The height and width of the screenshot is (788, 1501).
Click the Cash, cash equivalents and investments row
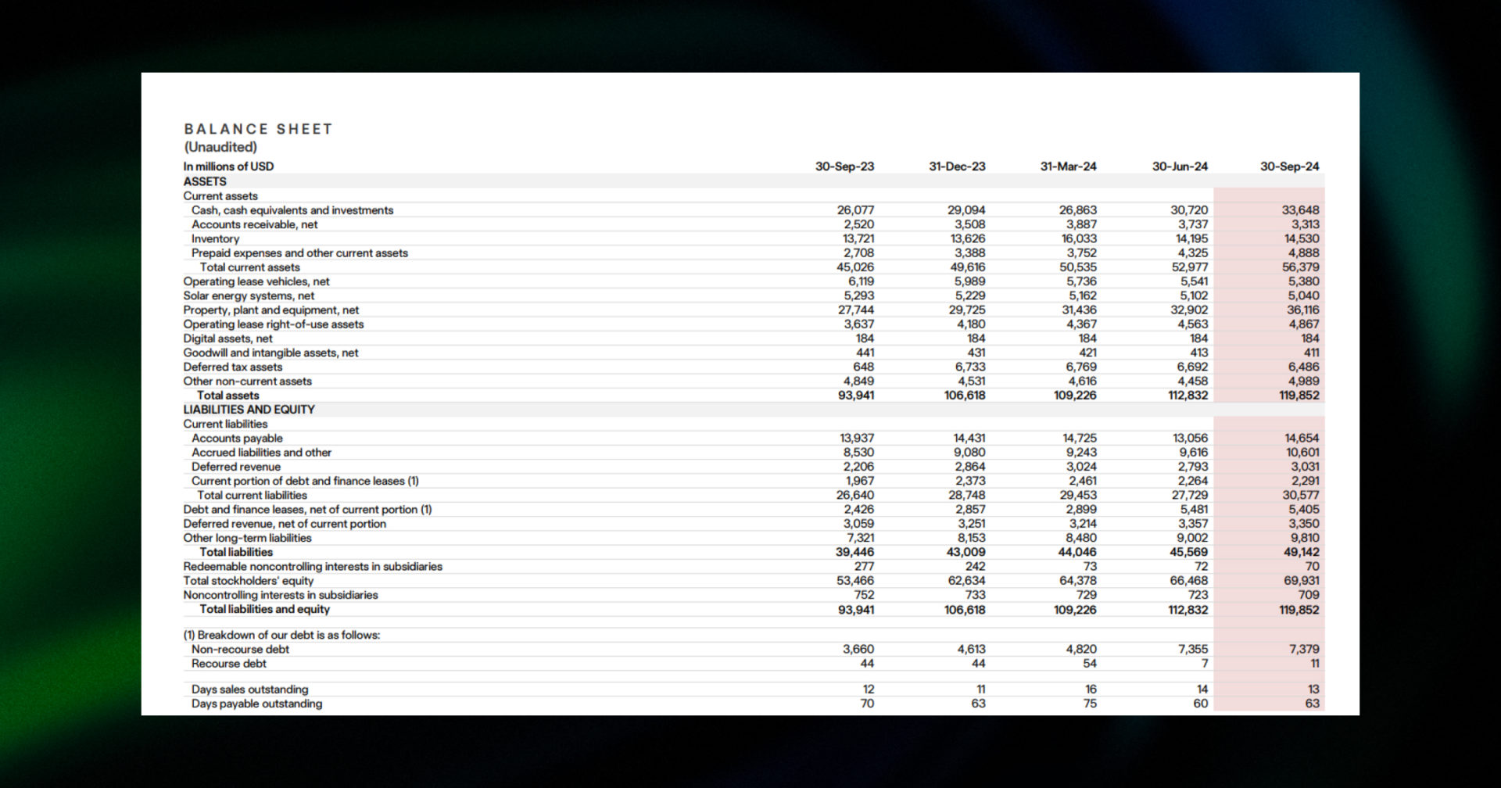click(x=293, y=210)
